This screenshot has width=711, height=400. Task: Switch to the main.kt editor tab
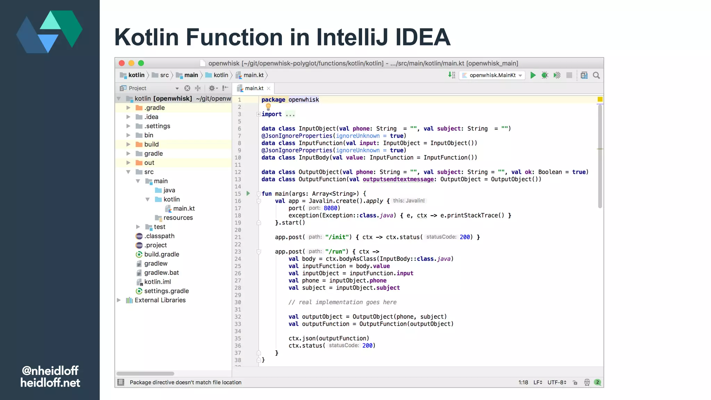pyautogui.click(x=254, y=88)
